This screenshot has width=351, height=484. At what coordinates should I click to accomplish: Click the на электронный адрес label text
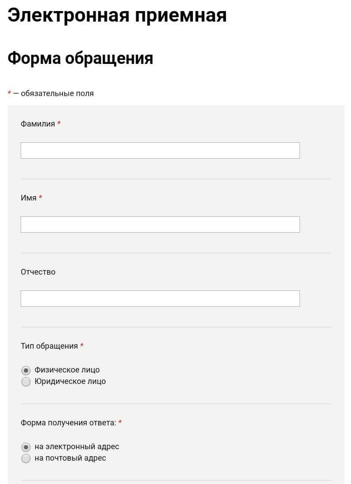pos(77,447)
